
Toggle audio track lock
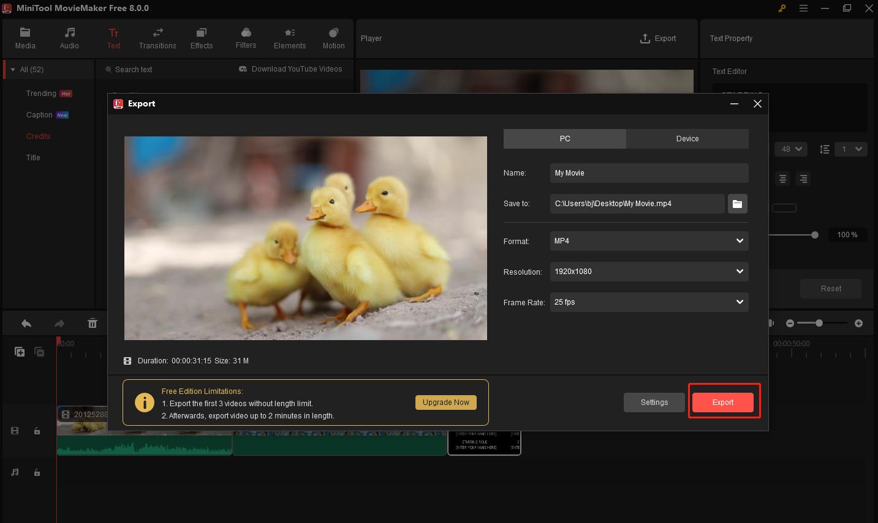point(37,472)
